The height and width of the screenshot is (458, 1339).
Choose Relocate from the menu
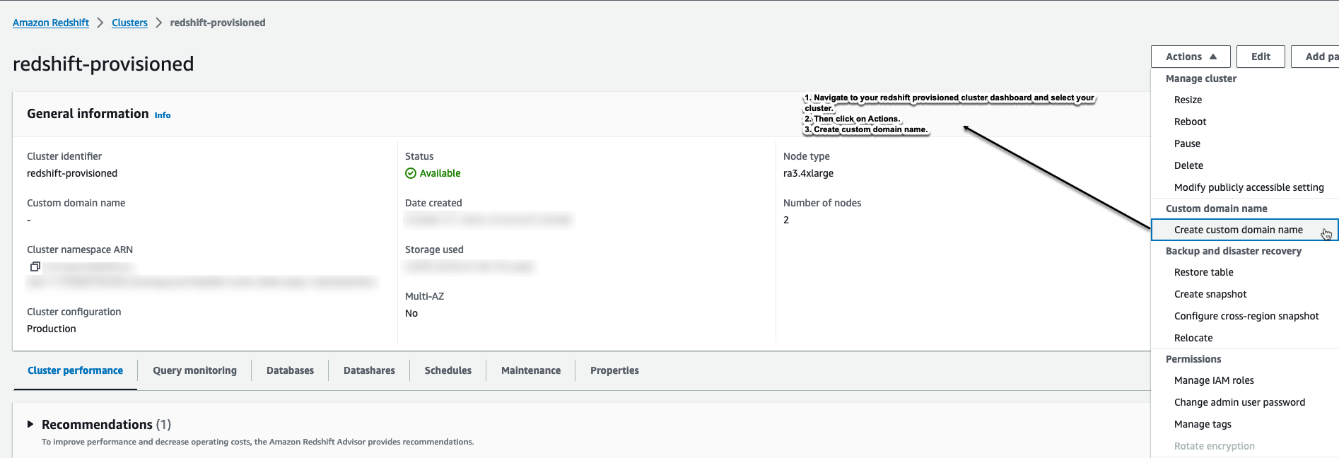(x=1193, y=338)
